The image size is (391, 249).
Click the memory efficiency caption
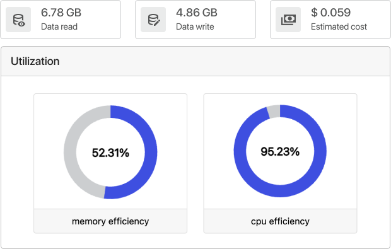110,221
